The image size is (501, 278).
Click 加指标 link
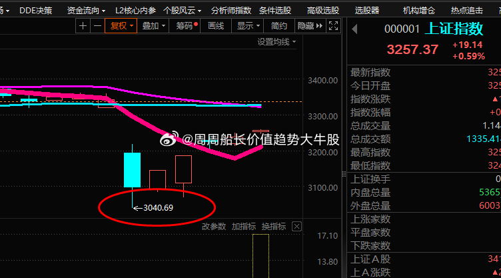tap(243, 227)
